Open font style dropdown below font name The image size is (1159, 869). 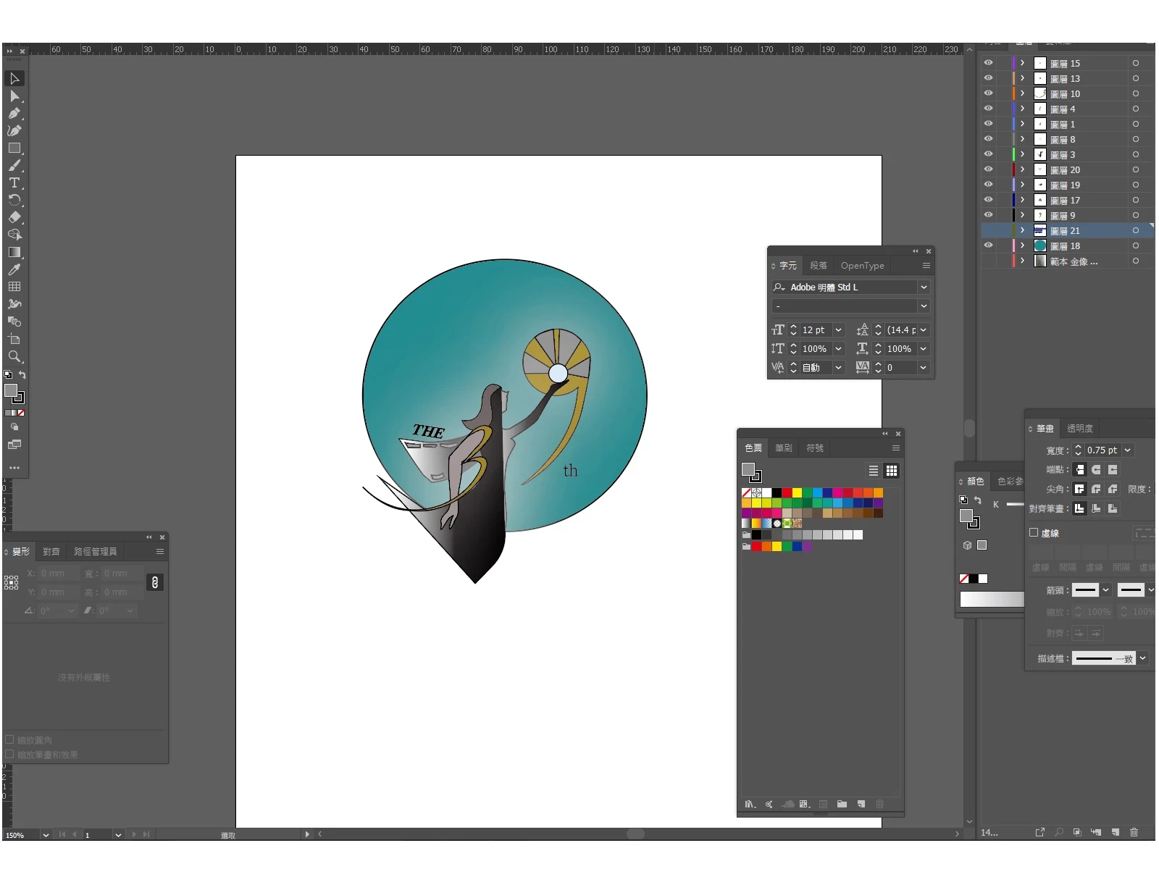tap(924, 306)
